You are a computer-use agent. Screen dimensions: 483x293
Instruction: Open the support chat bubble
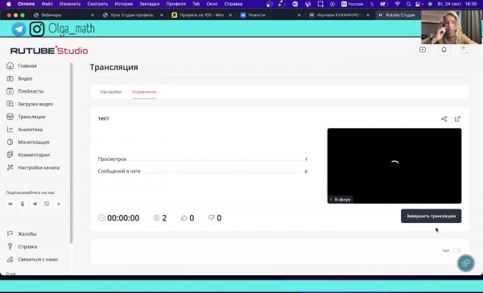point(466,263)
